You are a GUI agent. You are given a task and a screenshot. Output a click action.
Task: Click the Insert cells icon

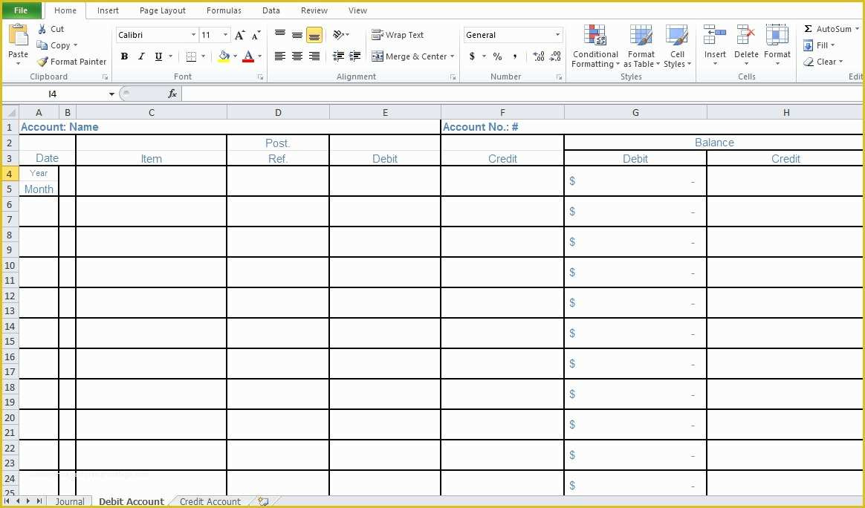tap(715, 36)
